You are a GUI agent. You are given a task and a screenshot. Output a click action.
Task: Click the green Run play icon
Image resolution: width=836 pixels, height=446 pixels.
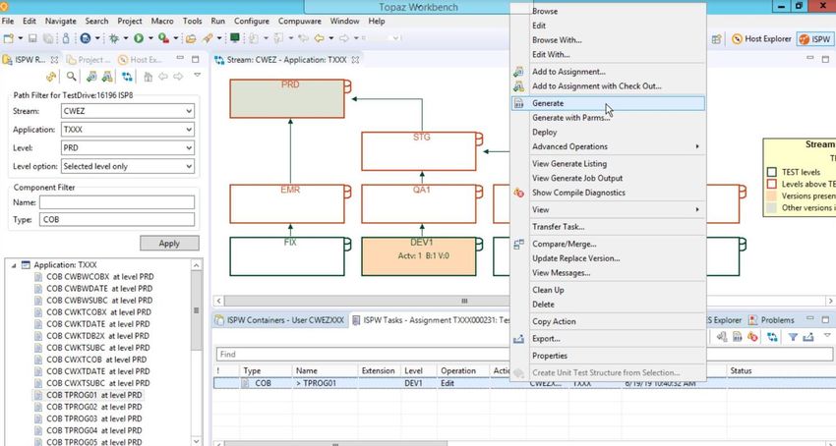[139, 38]
